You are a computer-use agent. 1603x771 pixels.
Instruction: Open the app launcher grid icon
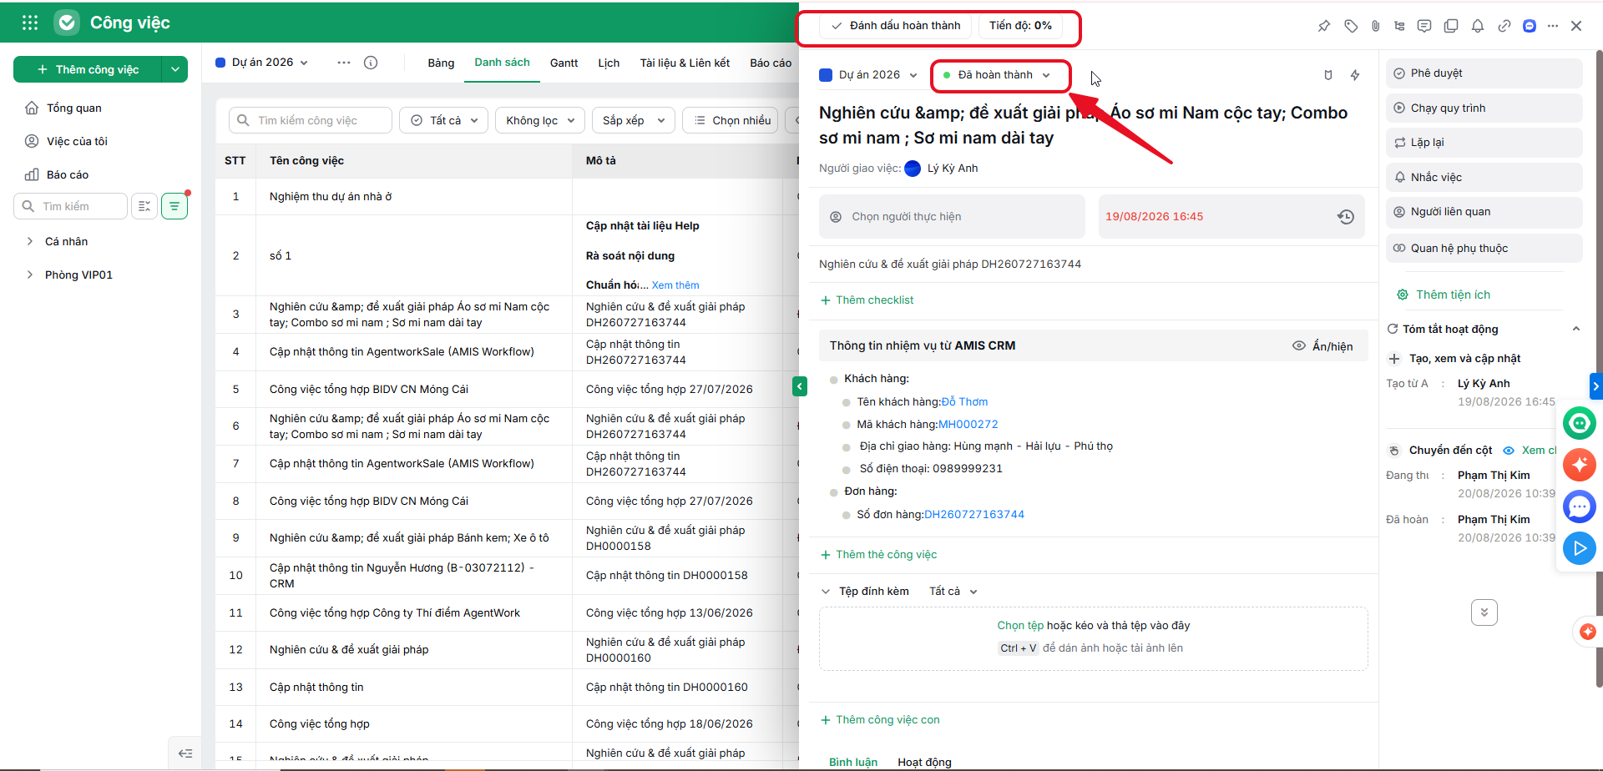(x=30, y=23)
